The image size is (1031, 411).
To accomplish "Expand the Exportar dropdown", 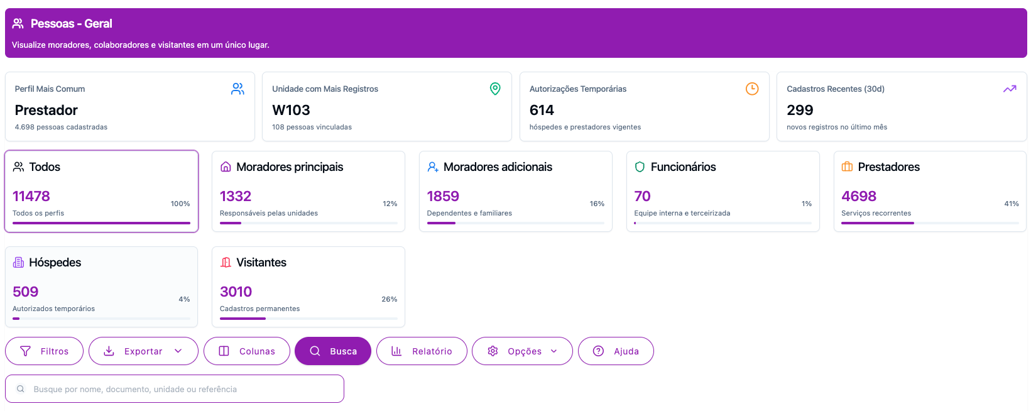I will point(143,351).
